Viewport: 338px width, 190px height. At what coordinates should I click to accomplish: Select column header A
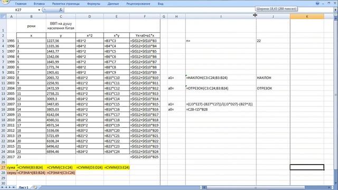coord(12,16)
